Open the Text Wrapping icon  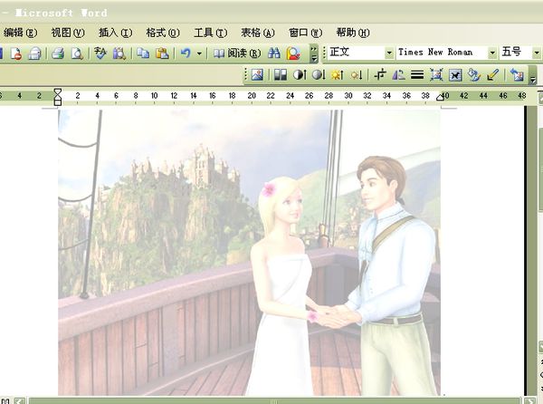pos(455,75)
